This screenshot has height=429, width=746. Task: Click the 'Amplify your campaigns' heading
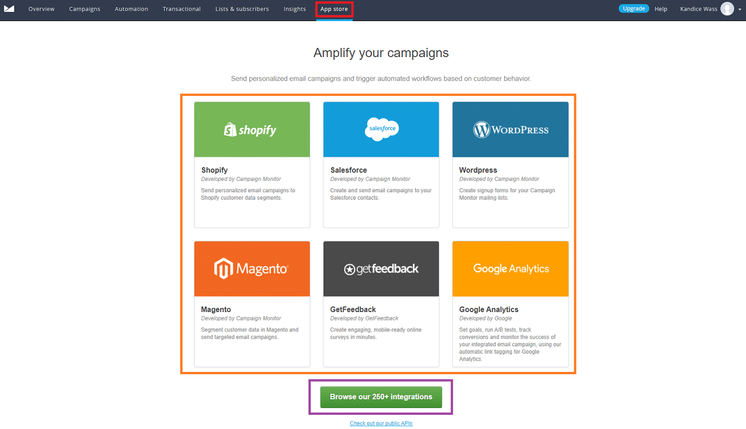381,53
